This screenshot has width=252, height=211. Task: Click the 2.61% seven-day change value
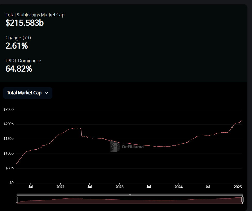point(16,46)
